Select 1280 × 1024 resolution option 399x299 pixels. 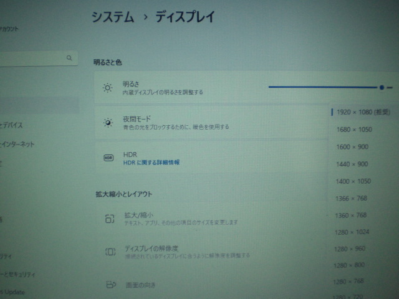click(352, 232)
